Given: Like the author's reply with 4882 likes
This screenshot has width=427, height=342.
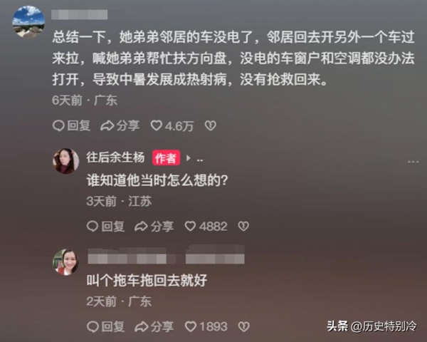Looking at the screenshot, I should tap(206, 227).
